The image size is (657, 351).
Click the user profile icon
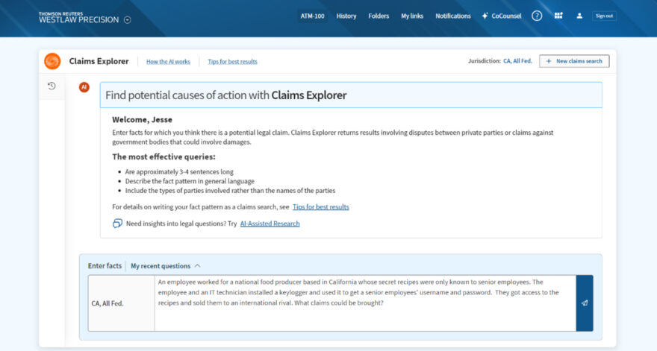(579, 16)
